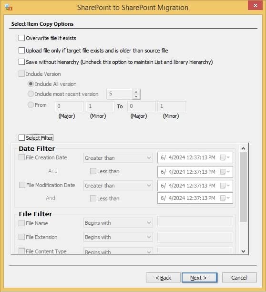Open calendar for File Creation Date first picker
Image resolution: width=266 pixels, height=292 pixels.
[x=225, y=157]
